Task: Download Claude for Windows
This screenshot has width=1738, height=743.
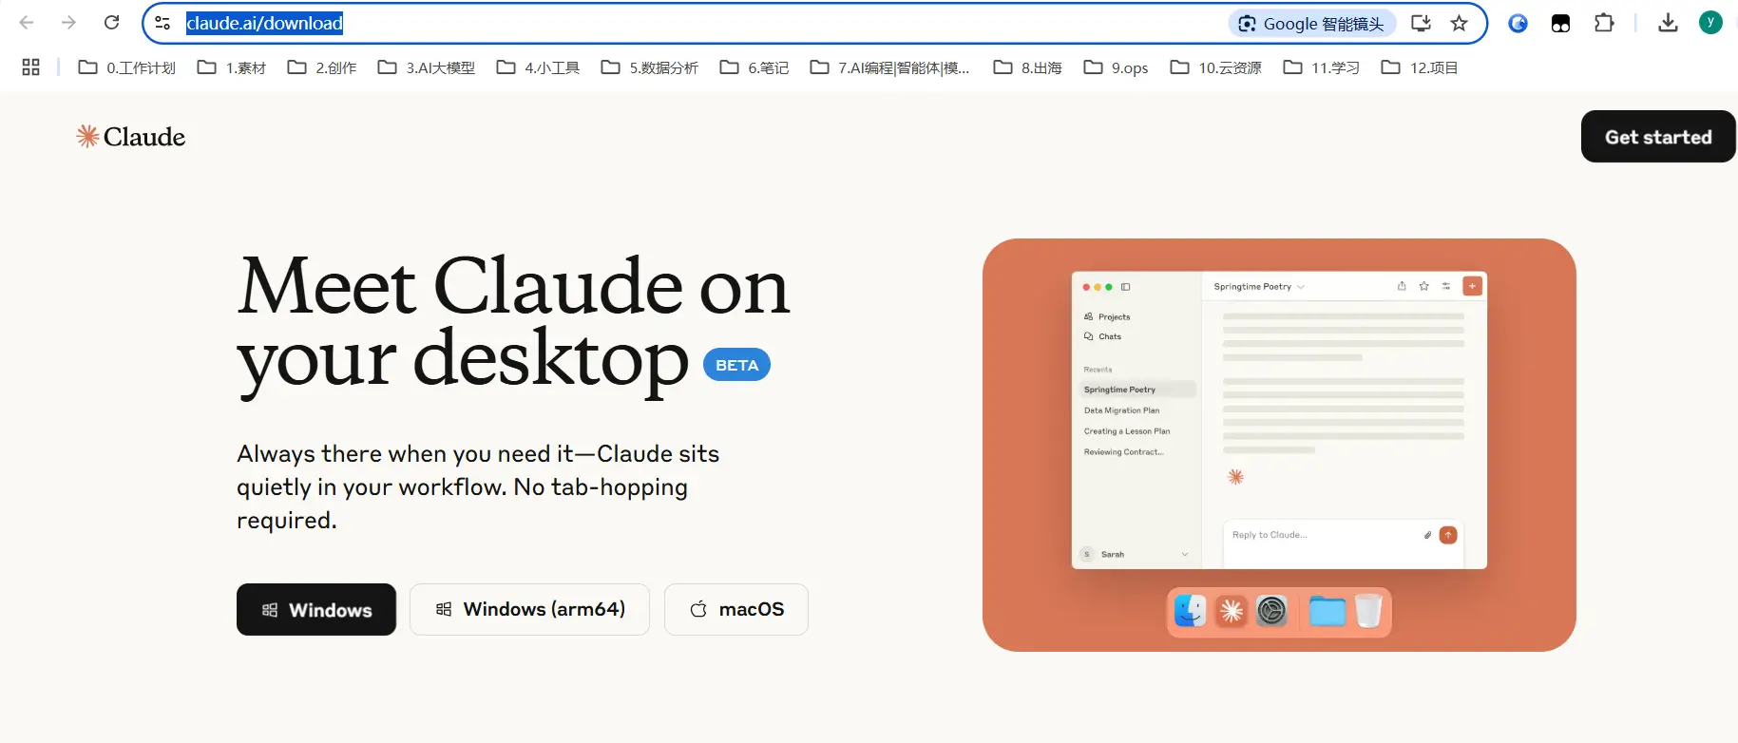Action: pos(316,609)
